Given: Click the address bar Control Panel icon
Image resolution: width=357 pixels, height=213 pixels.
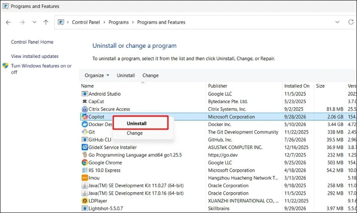Looking at the screenshot, I should point(61,22).
